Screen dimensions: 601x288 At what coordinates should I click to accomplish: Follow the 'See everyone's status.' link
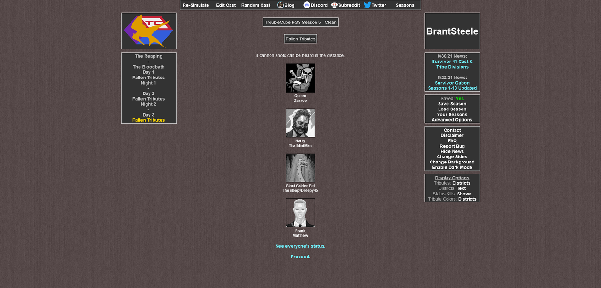300,246
